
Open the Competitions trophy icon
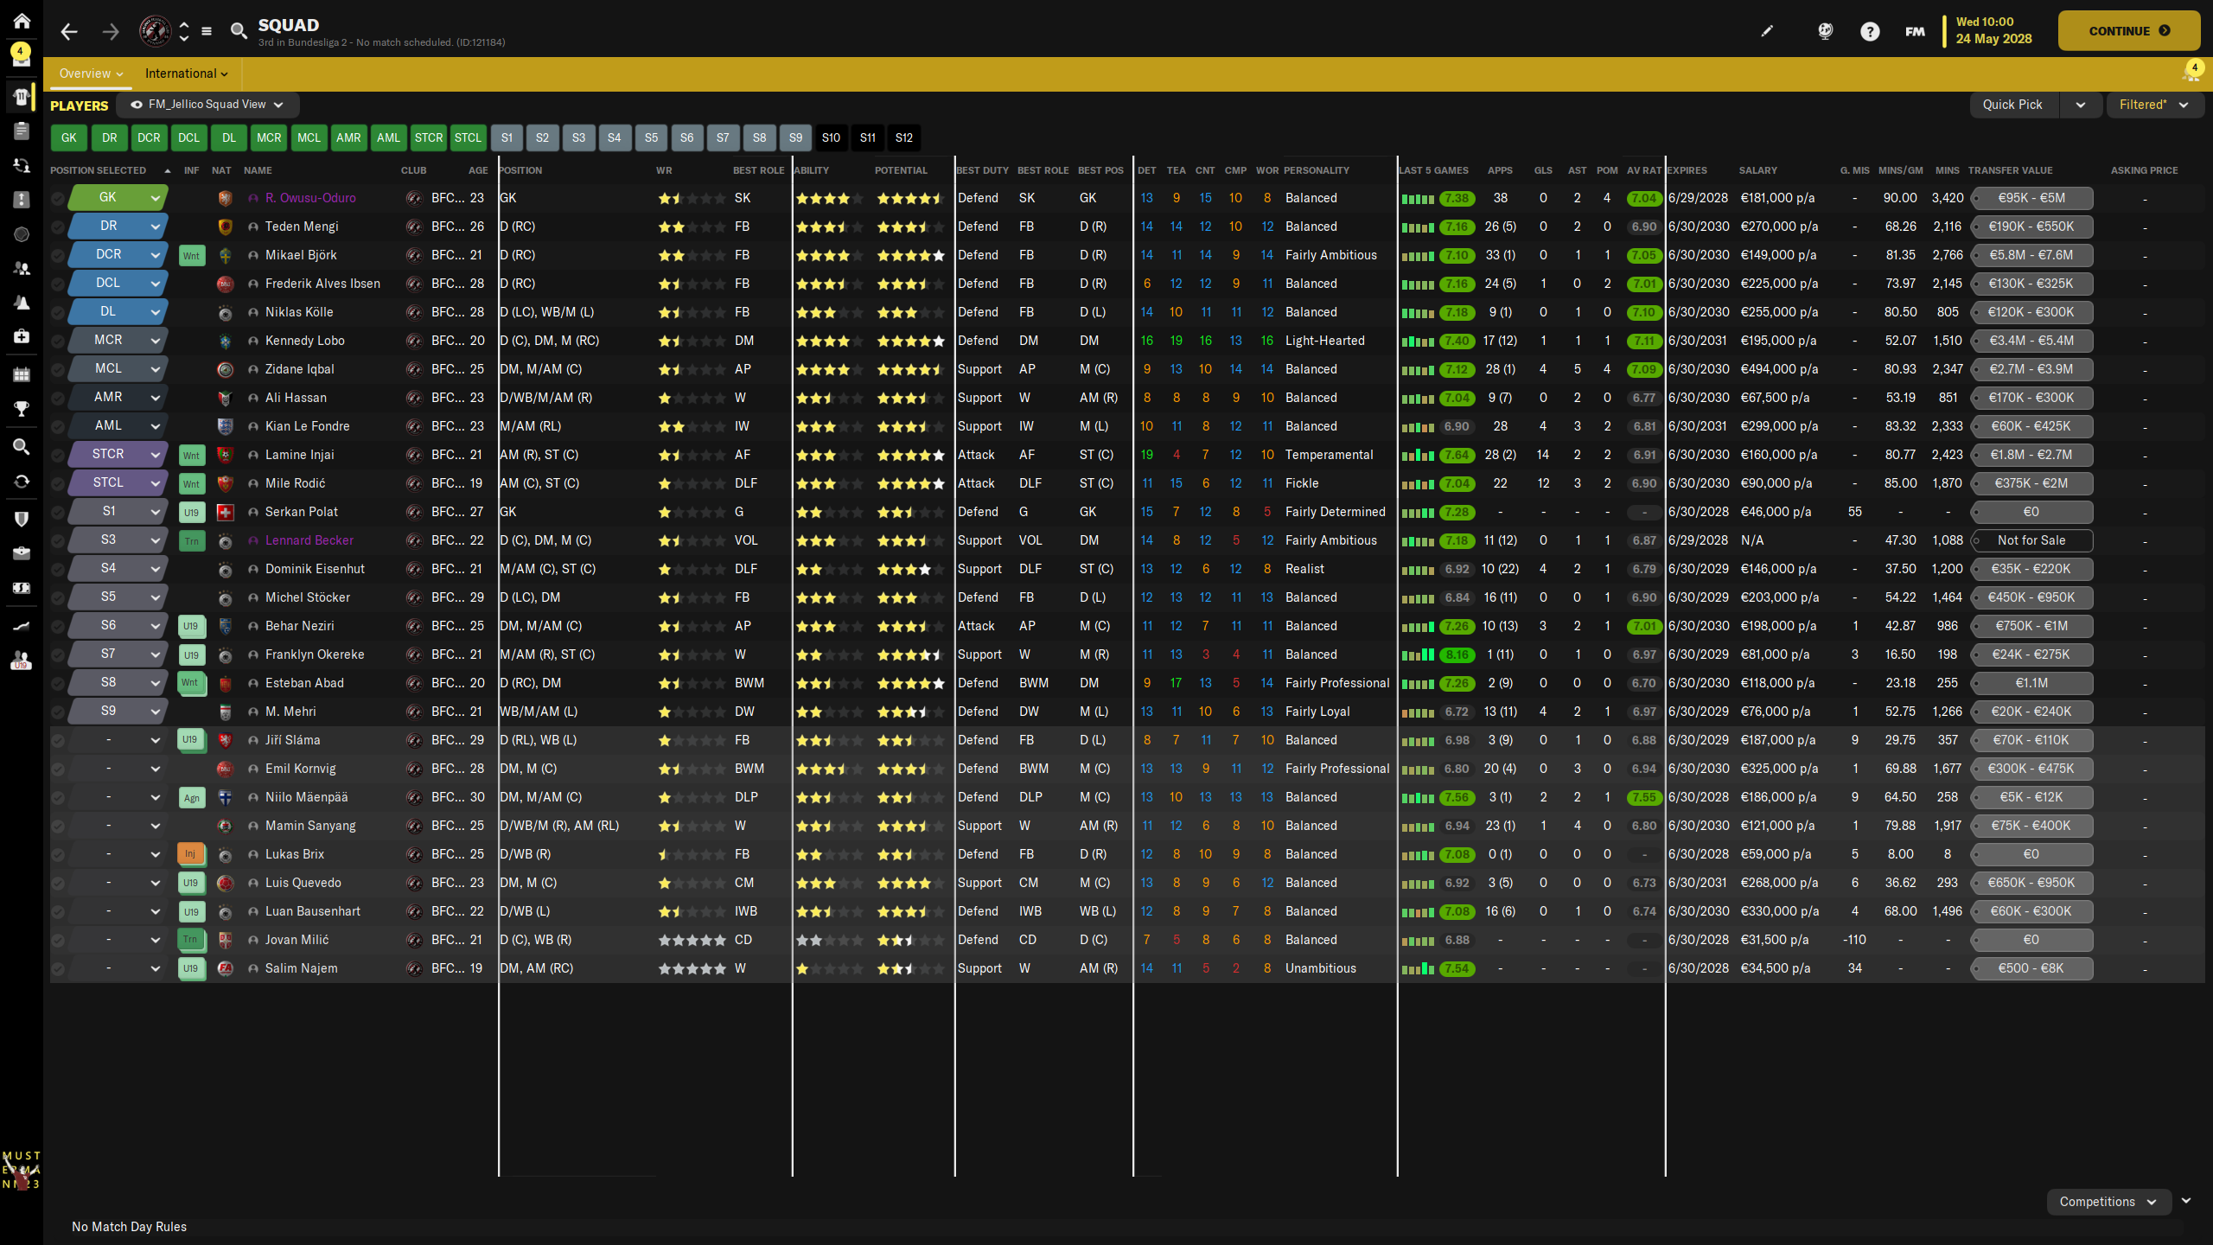pos(22,408)
